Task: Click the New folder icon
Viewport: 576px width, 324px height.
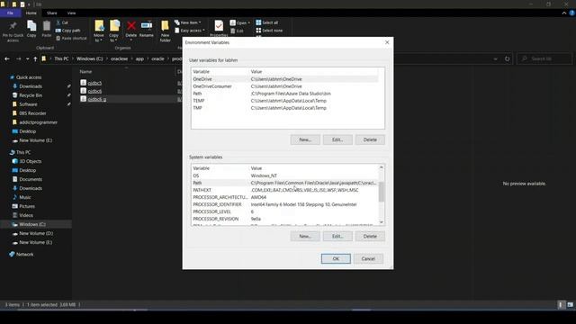Action: click(x=165, y=26)
